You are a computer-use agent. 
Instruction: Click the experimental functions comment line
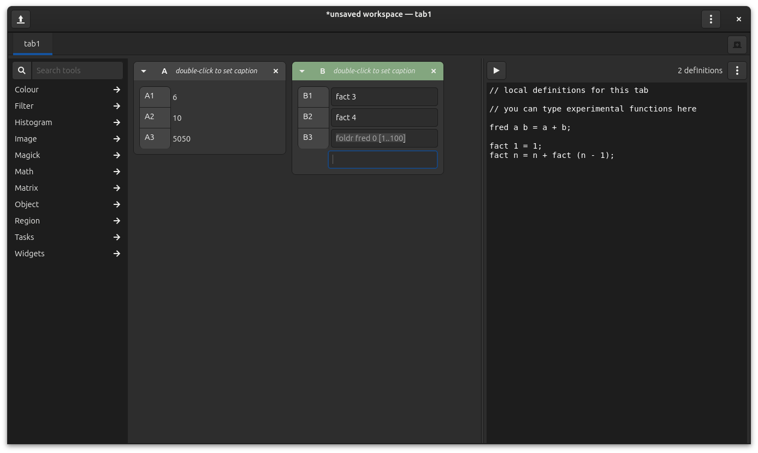(x=593, y=109)
